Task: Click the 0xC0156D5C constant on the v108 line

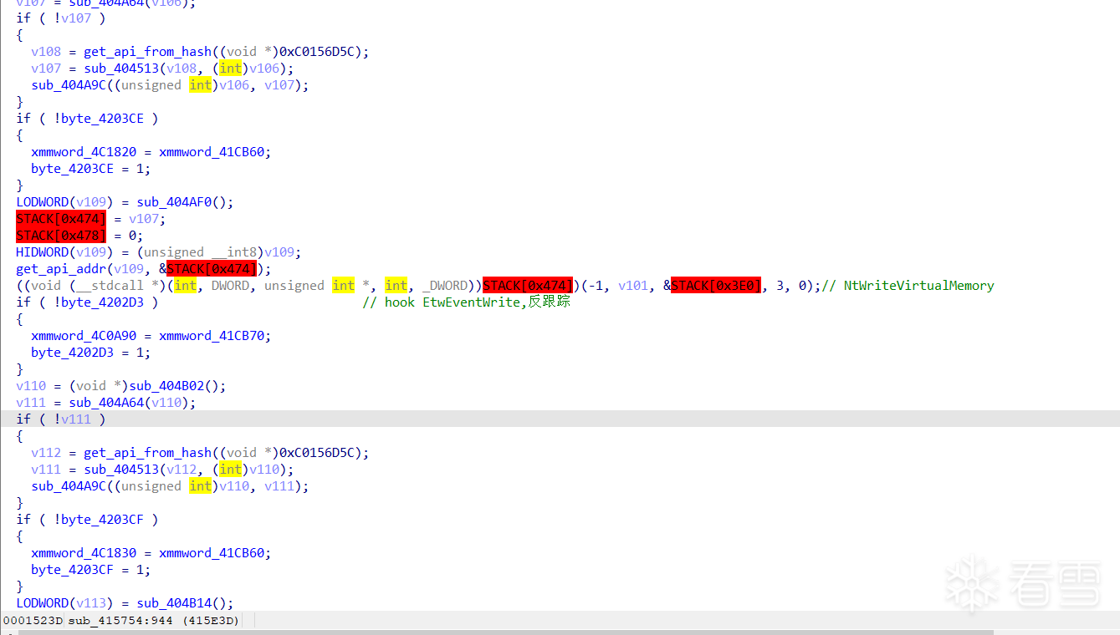Action: (x=320, y=51)
